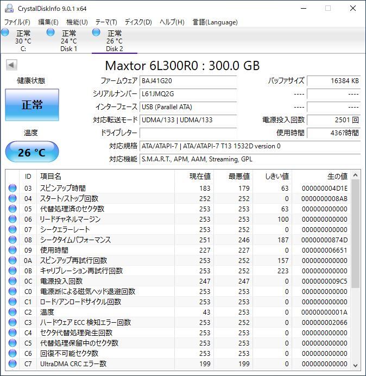
Task: Click the Disk 2 status orb
Action: [x=97, y=33]
